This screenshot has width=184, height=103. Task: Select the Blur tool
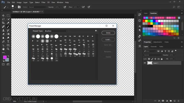(3, 38)
